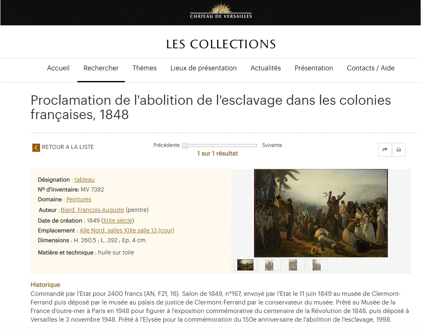Open the Aile Nord, salles XIXe salle 13 link
Viewport: 421px width, 329px height.
tap(127, 230)
